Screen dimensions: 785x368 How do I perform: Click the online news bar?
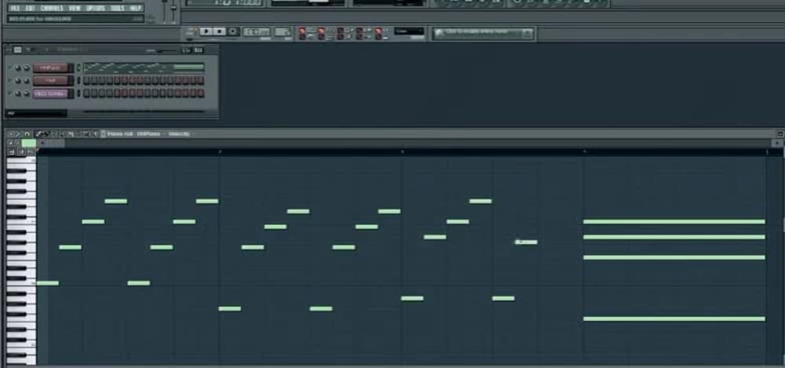pyautogui.click(x=483, y=33)
